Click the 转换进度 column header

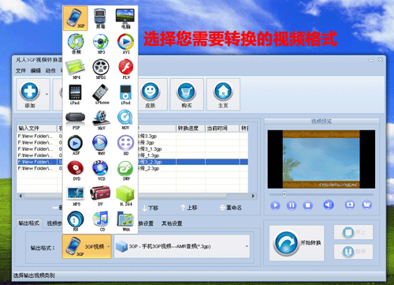coord(191,128)
